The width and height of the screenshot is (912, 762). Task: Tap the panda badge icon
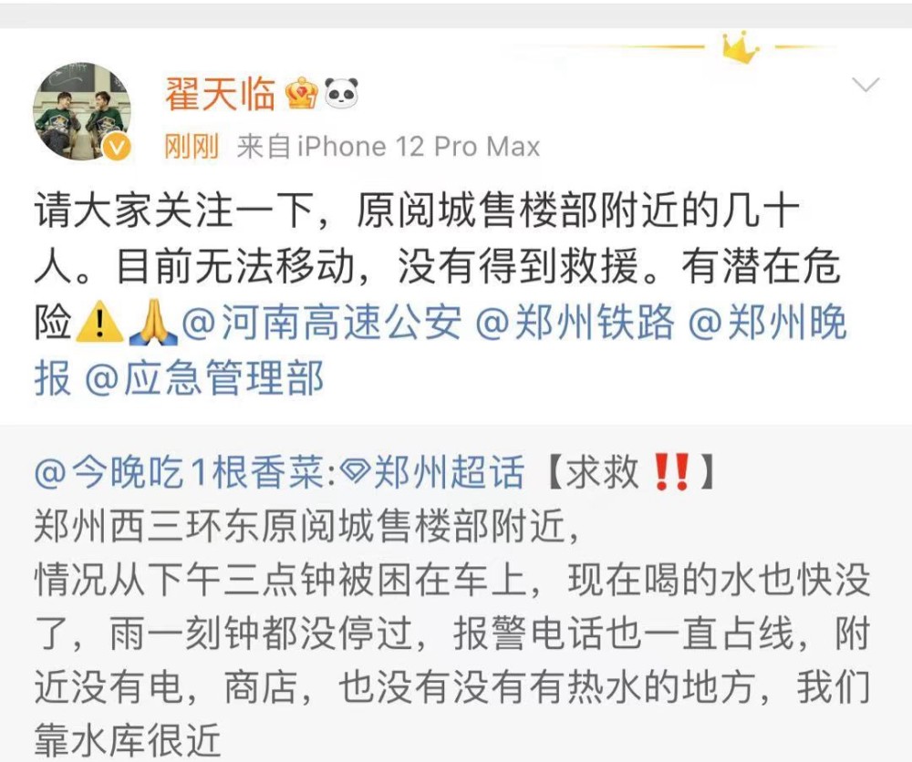tap(341, 93)
